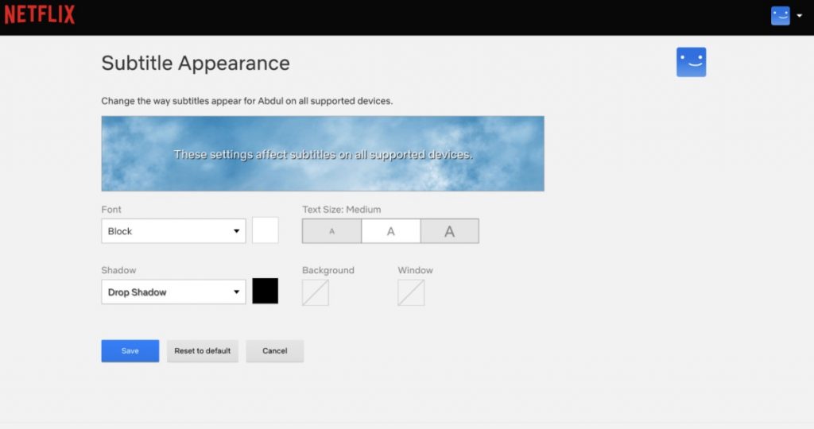
Task: Select the medium text size A
Action: 390,231
